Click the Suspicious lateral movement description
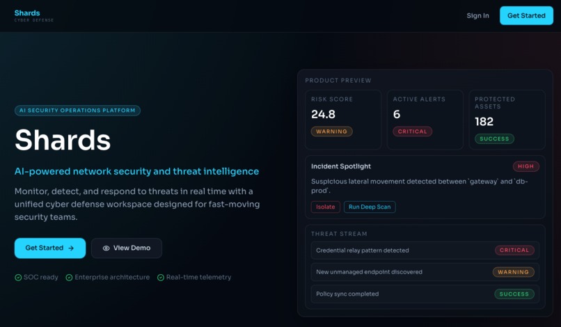The image size is (561, 327). (419, 186)
